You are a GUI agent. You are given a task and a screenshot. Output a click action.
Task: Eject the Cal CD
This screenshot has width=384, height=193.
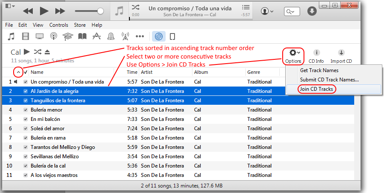(47, 52)
